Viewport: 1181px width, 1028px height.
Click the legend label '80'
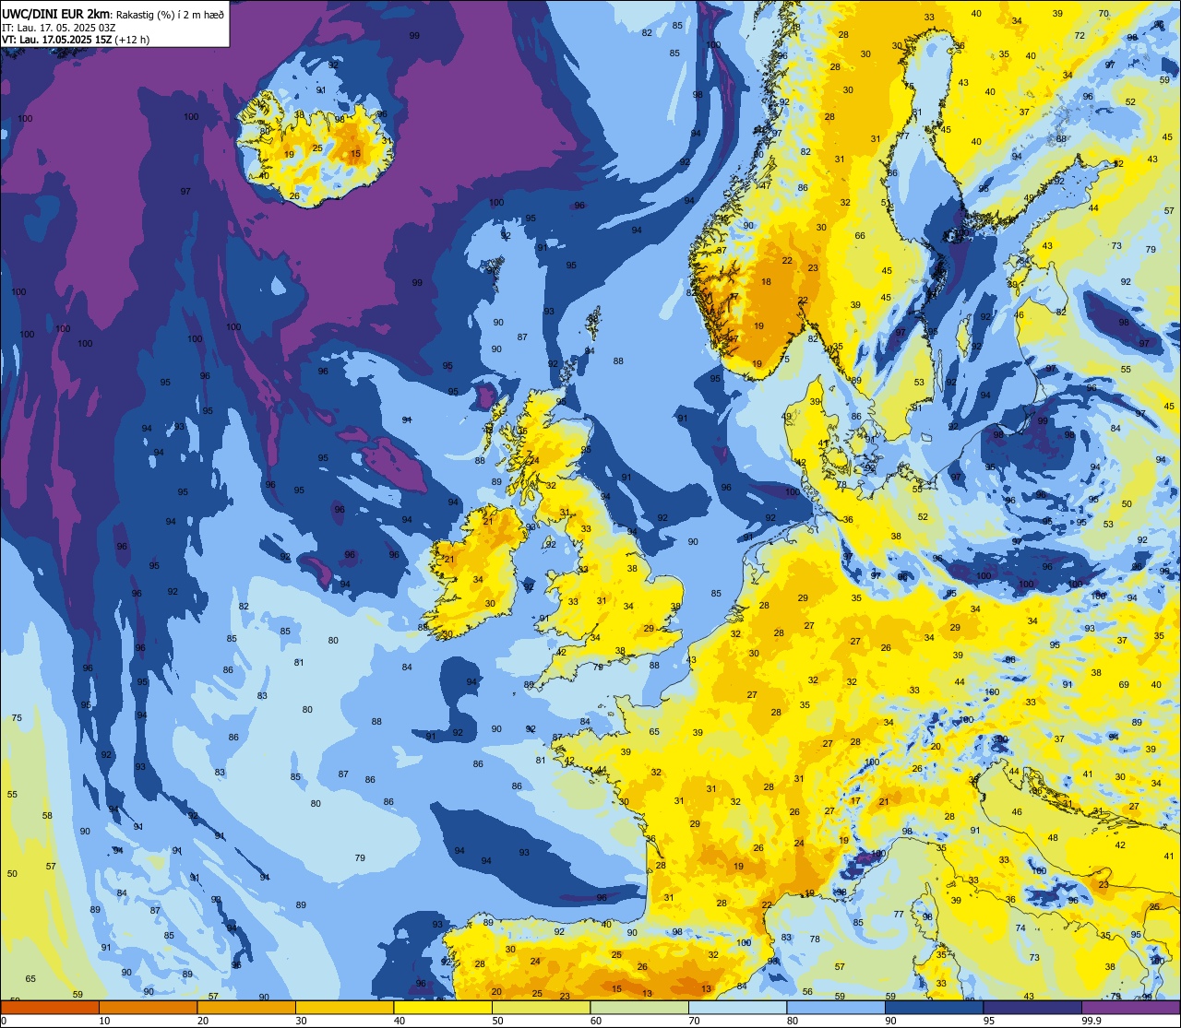pyautogui.click(x=793, y=1021)
